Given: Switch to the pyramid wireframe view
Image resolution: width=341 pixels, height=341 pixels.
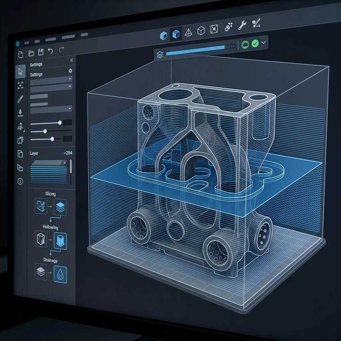Looking at the screenshot, I should tap(188, 33).
